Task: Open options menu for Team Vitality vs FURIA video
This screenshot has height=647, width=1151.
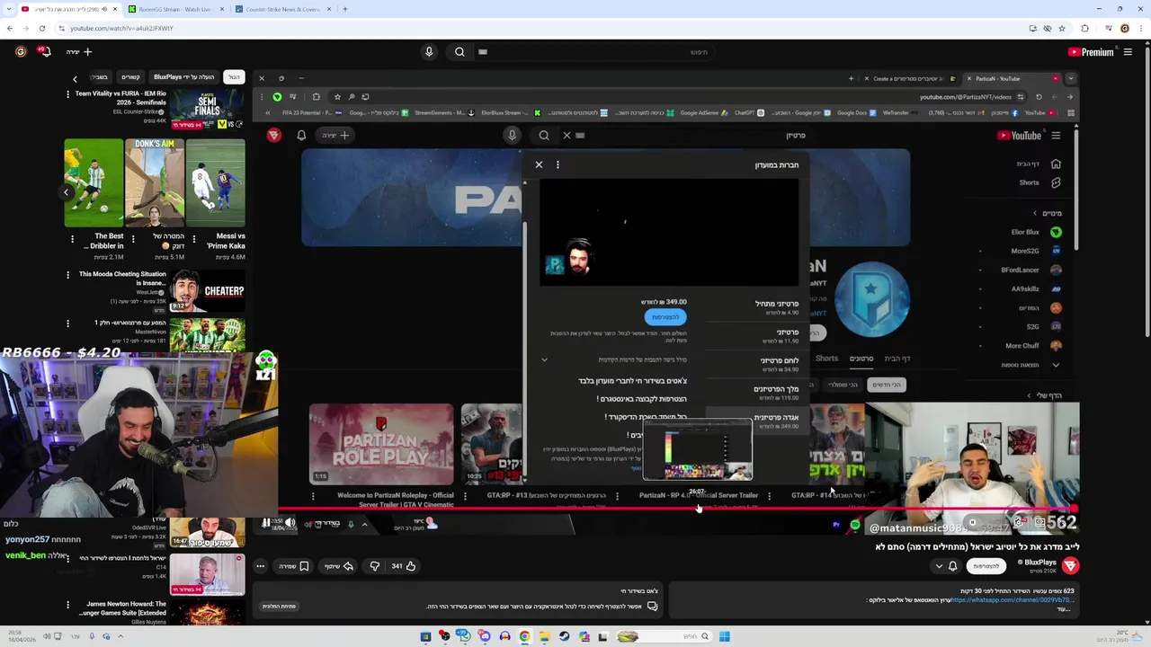Action: (67, 93)
